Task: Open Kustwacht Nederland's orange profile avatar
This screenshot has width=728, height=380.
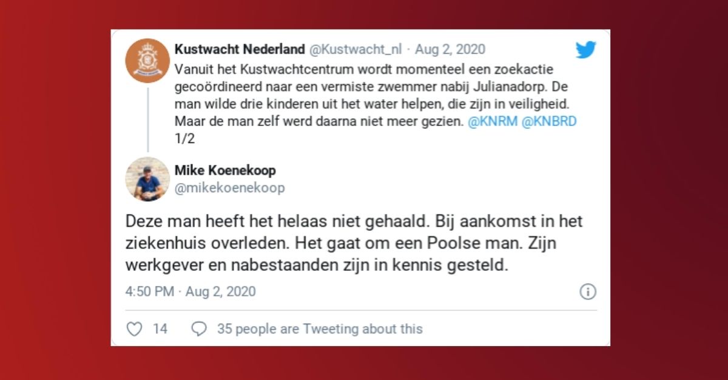Action: (147, 61)
